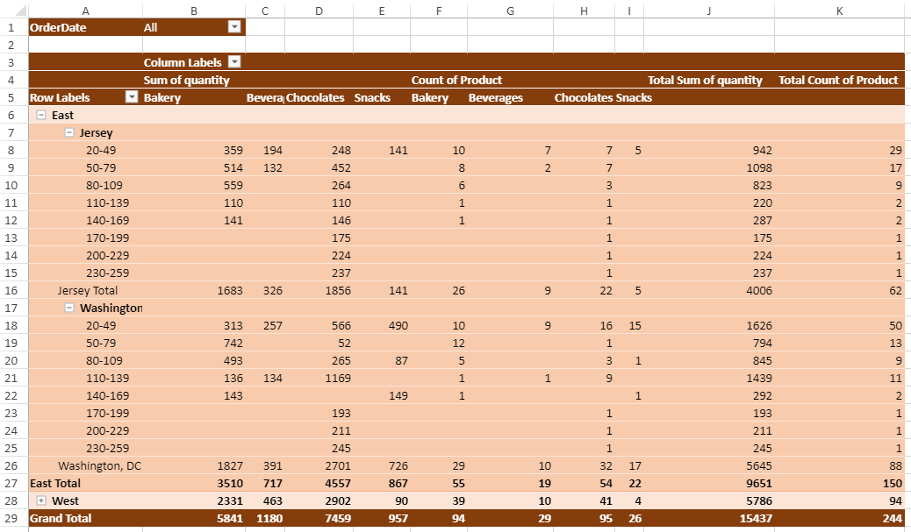Select the Jersey Total label cell
This screenshot has height=532, width=911.
88,290
